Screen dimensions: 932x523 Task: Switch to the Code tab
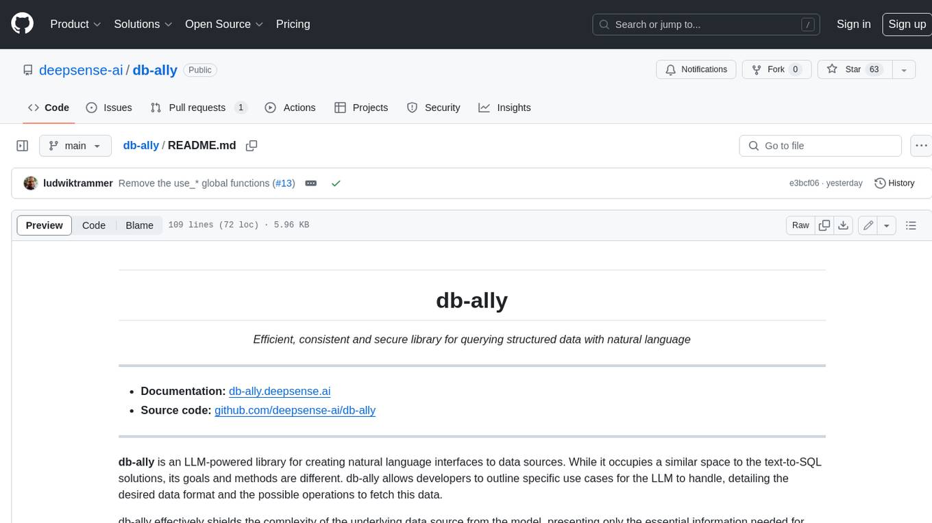click(x=49, y=107)
